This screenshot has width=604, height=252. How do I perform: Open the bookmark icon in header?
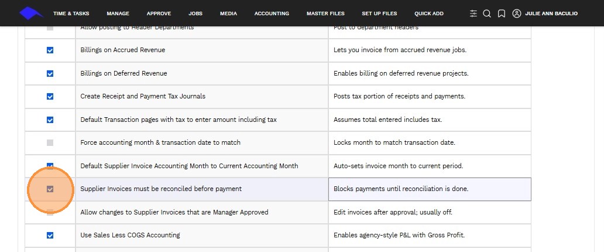(502, 13)
